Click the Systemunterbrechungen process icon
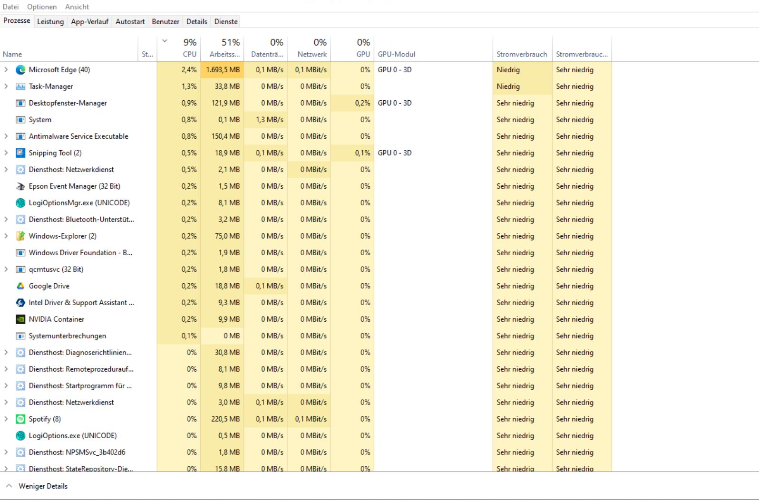759x500 pixels. [x=20, y=336]
